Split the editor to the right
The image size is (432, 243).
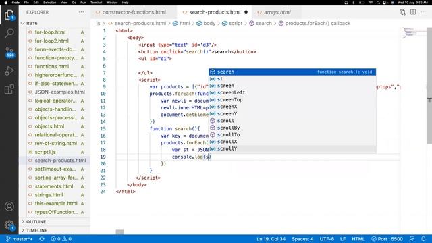(413, 12)
